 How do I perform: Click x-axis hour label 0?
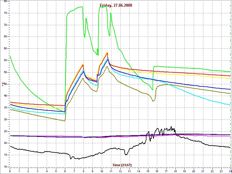tap(10, 171)
